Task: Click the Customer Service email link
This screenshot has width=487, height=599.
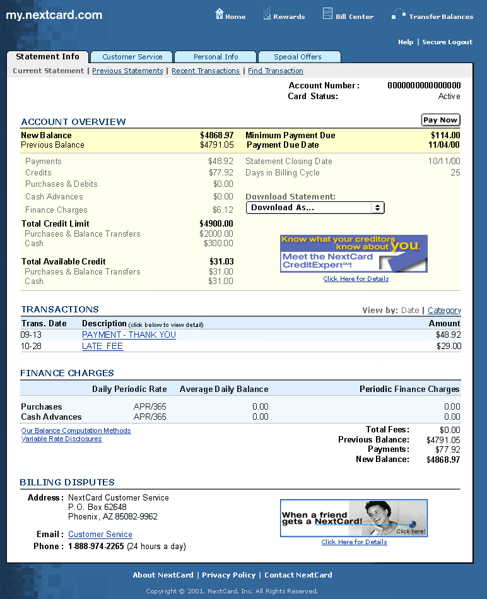Action: click(100, 535)
